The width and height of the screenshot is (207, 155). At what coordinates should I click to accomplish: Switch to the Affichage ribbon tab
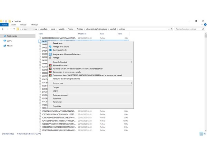pyautogui.click(x=34, y=25)
